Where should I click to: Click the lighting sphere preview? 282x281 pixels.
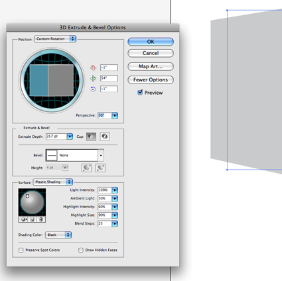tap(33, 203)
